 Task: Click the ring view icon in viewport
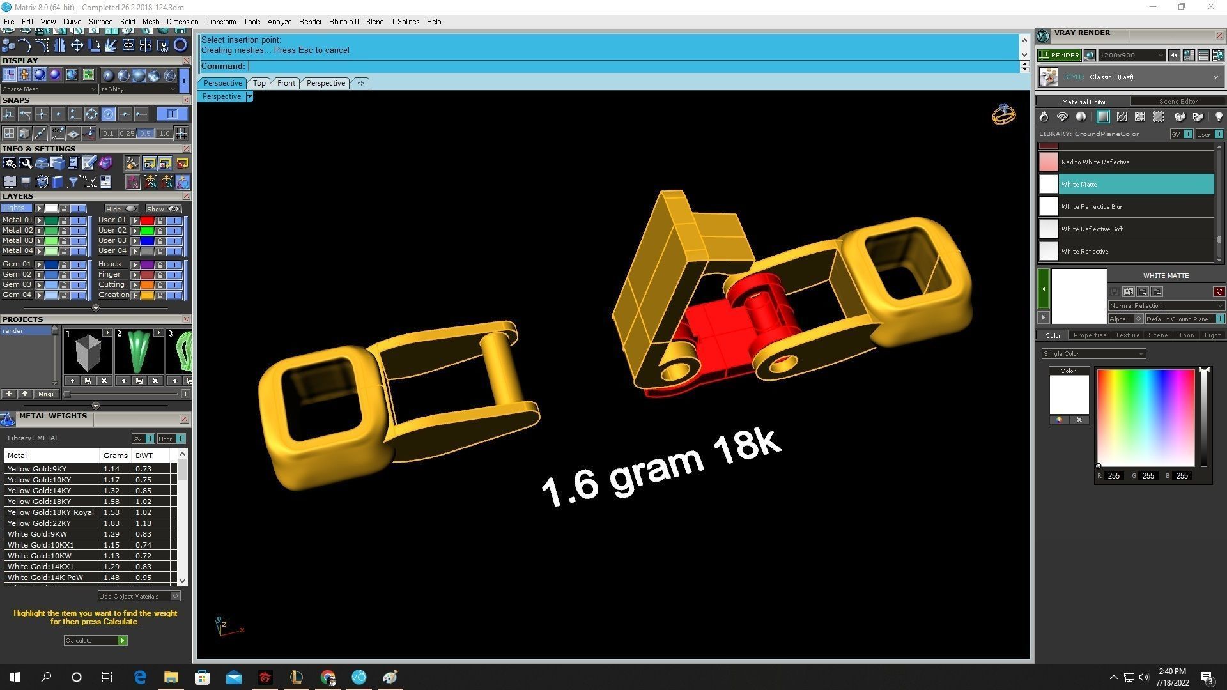click(x=1003, y=114)
